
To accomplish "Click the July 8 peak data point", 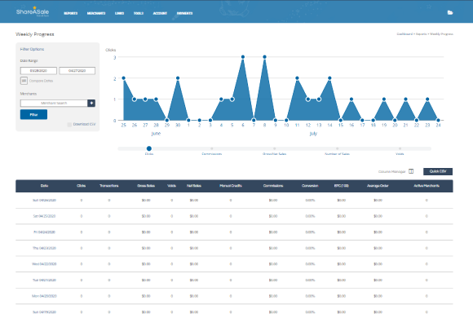I will [264, 57].
